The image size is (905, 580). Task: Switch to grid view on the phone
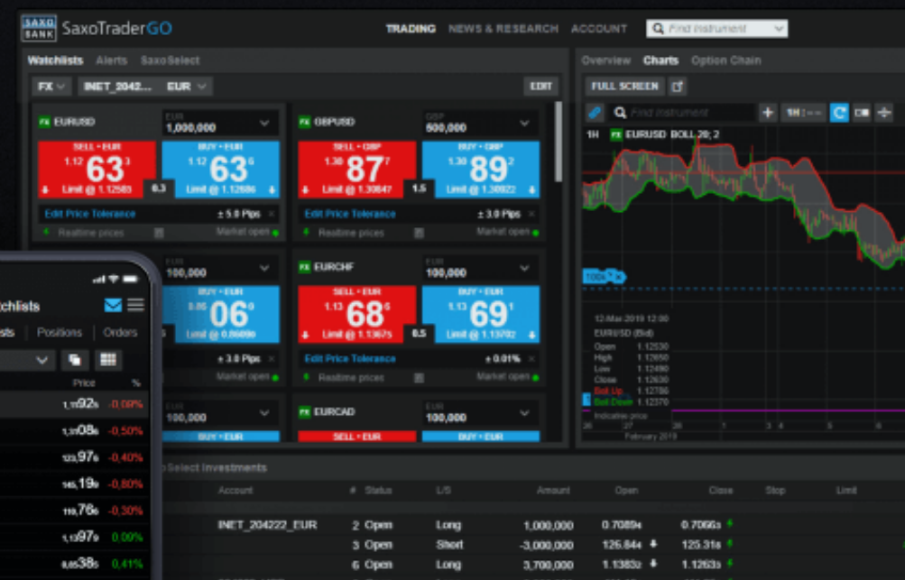pyautogui.click(x=108, y=360)
